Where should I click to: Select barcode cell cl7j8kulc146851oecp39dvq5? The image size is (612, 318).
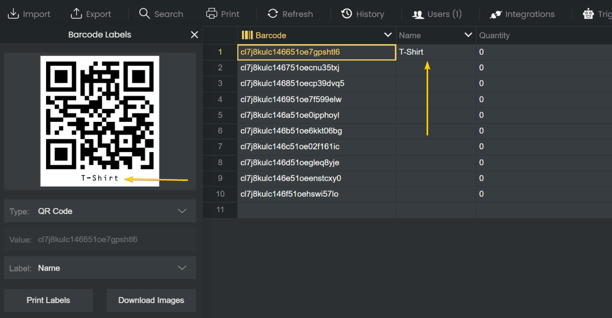pyautogui.click(x=317, y=84)
